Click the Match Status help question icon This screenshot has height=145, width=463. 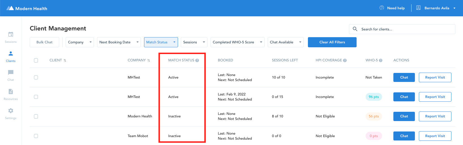coord(197,60)
